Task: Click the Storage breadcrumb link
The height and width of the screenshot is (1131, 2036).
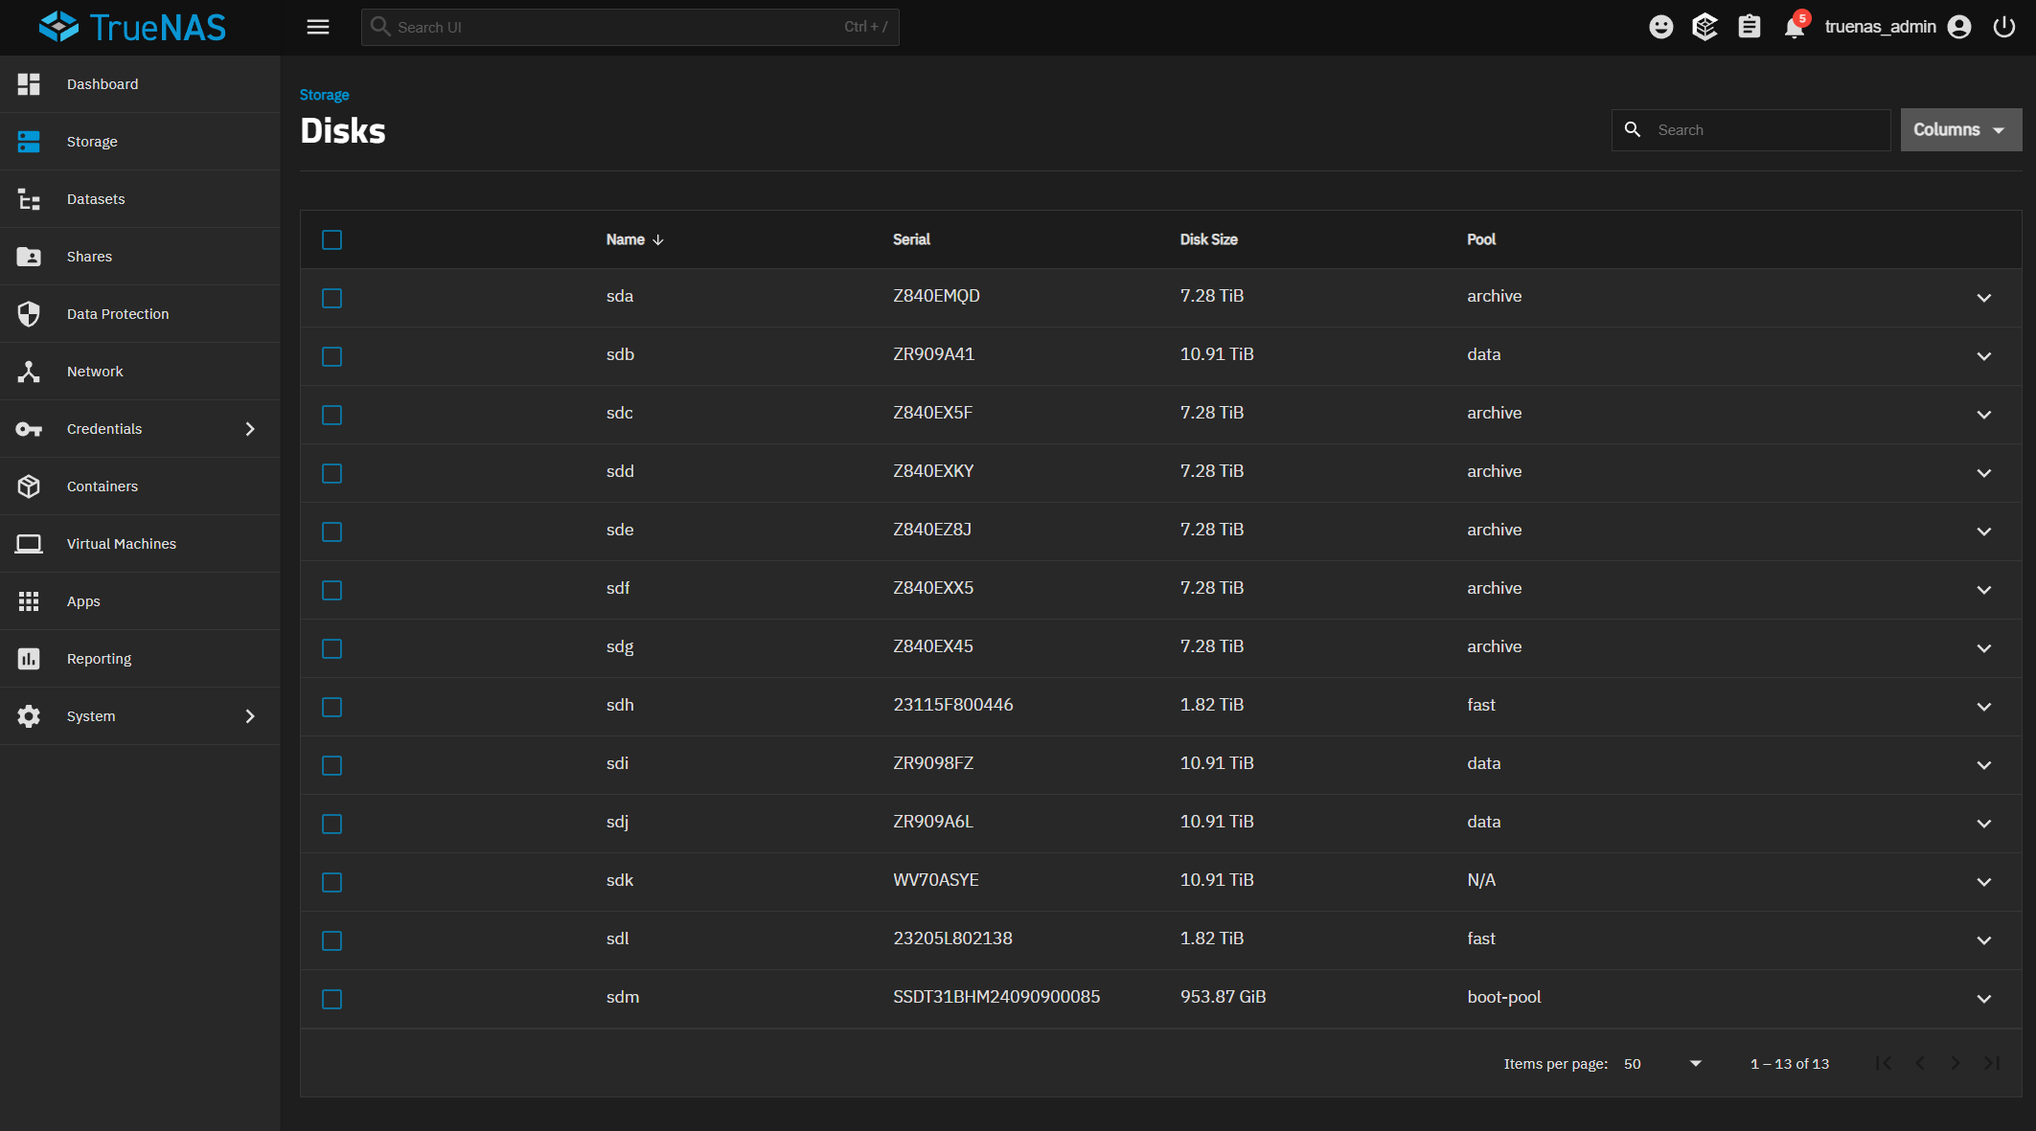Action: (324, 95)
